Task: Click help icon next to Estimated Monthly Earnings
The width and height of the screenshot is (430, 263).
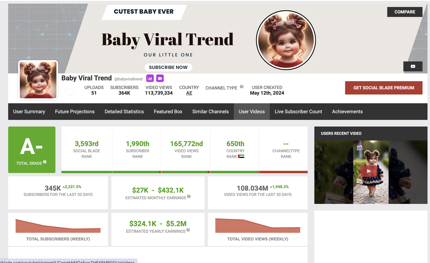Action: coord(189,197)
